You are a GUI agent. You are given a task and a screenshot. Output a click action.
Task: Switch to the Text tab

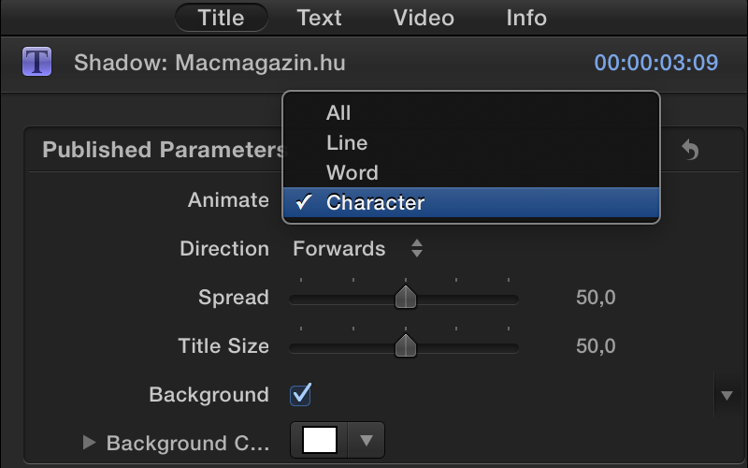pos(320,17)
